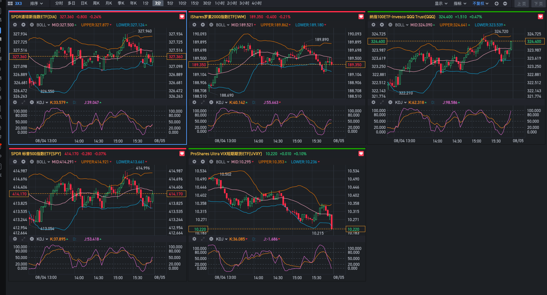547x295 pixels.
Task: Open BOLL settings gear in IWM chart
Action: pos(194,25)
